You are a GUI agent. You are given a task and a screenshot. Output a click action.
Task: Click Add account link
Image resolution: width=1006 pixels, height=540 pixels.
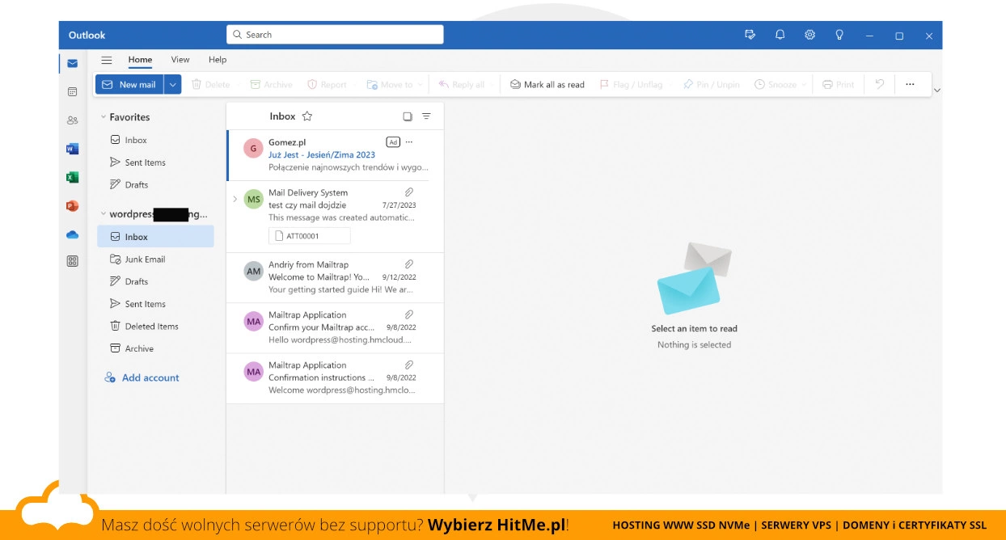coord(142,378)
